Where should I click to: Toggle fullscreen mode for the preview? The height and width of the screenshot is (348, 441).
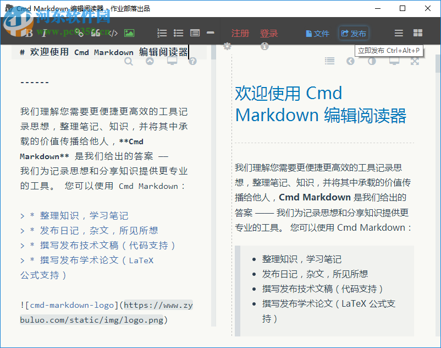(x=414, y=61)
